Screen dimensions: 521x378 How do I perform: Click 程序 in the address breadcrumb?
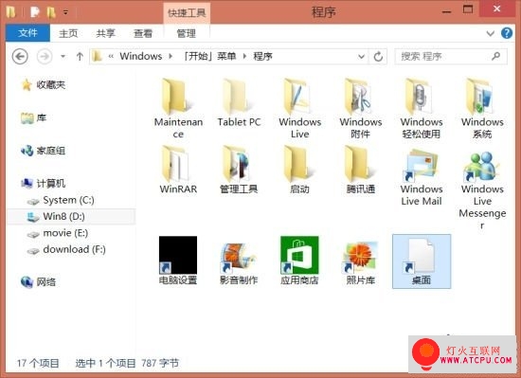(x=262, y=56)
